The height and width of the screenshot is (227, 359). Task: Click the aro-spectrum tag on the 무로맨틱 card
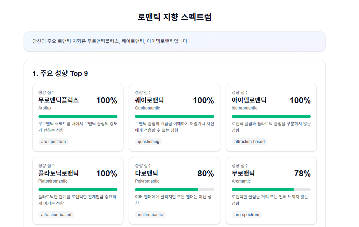pyautogui.click(x=247, y=215)
